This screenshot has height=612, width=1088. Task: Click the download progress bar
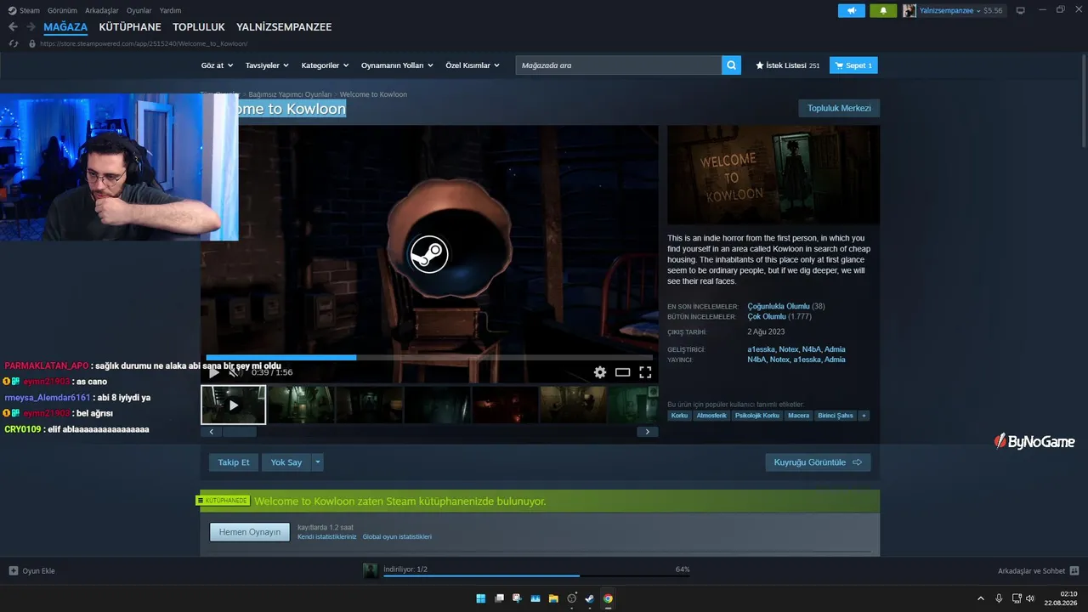tap(536, 575)
